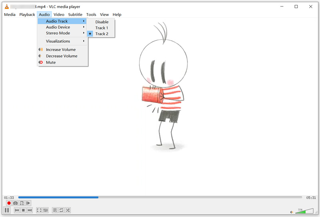Open the Playback menu
Screen dimensions: 320x217
coord(27,14)
